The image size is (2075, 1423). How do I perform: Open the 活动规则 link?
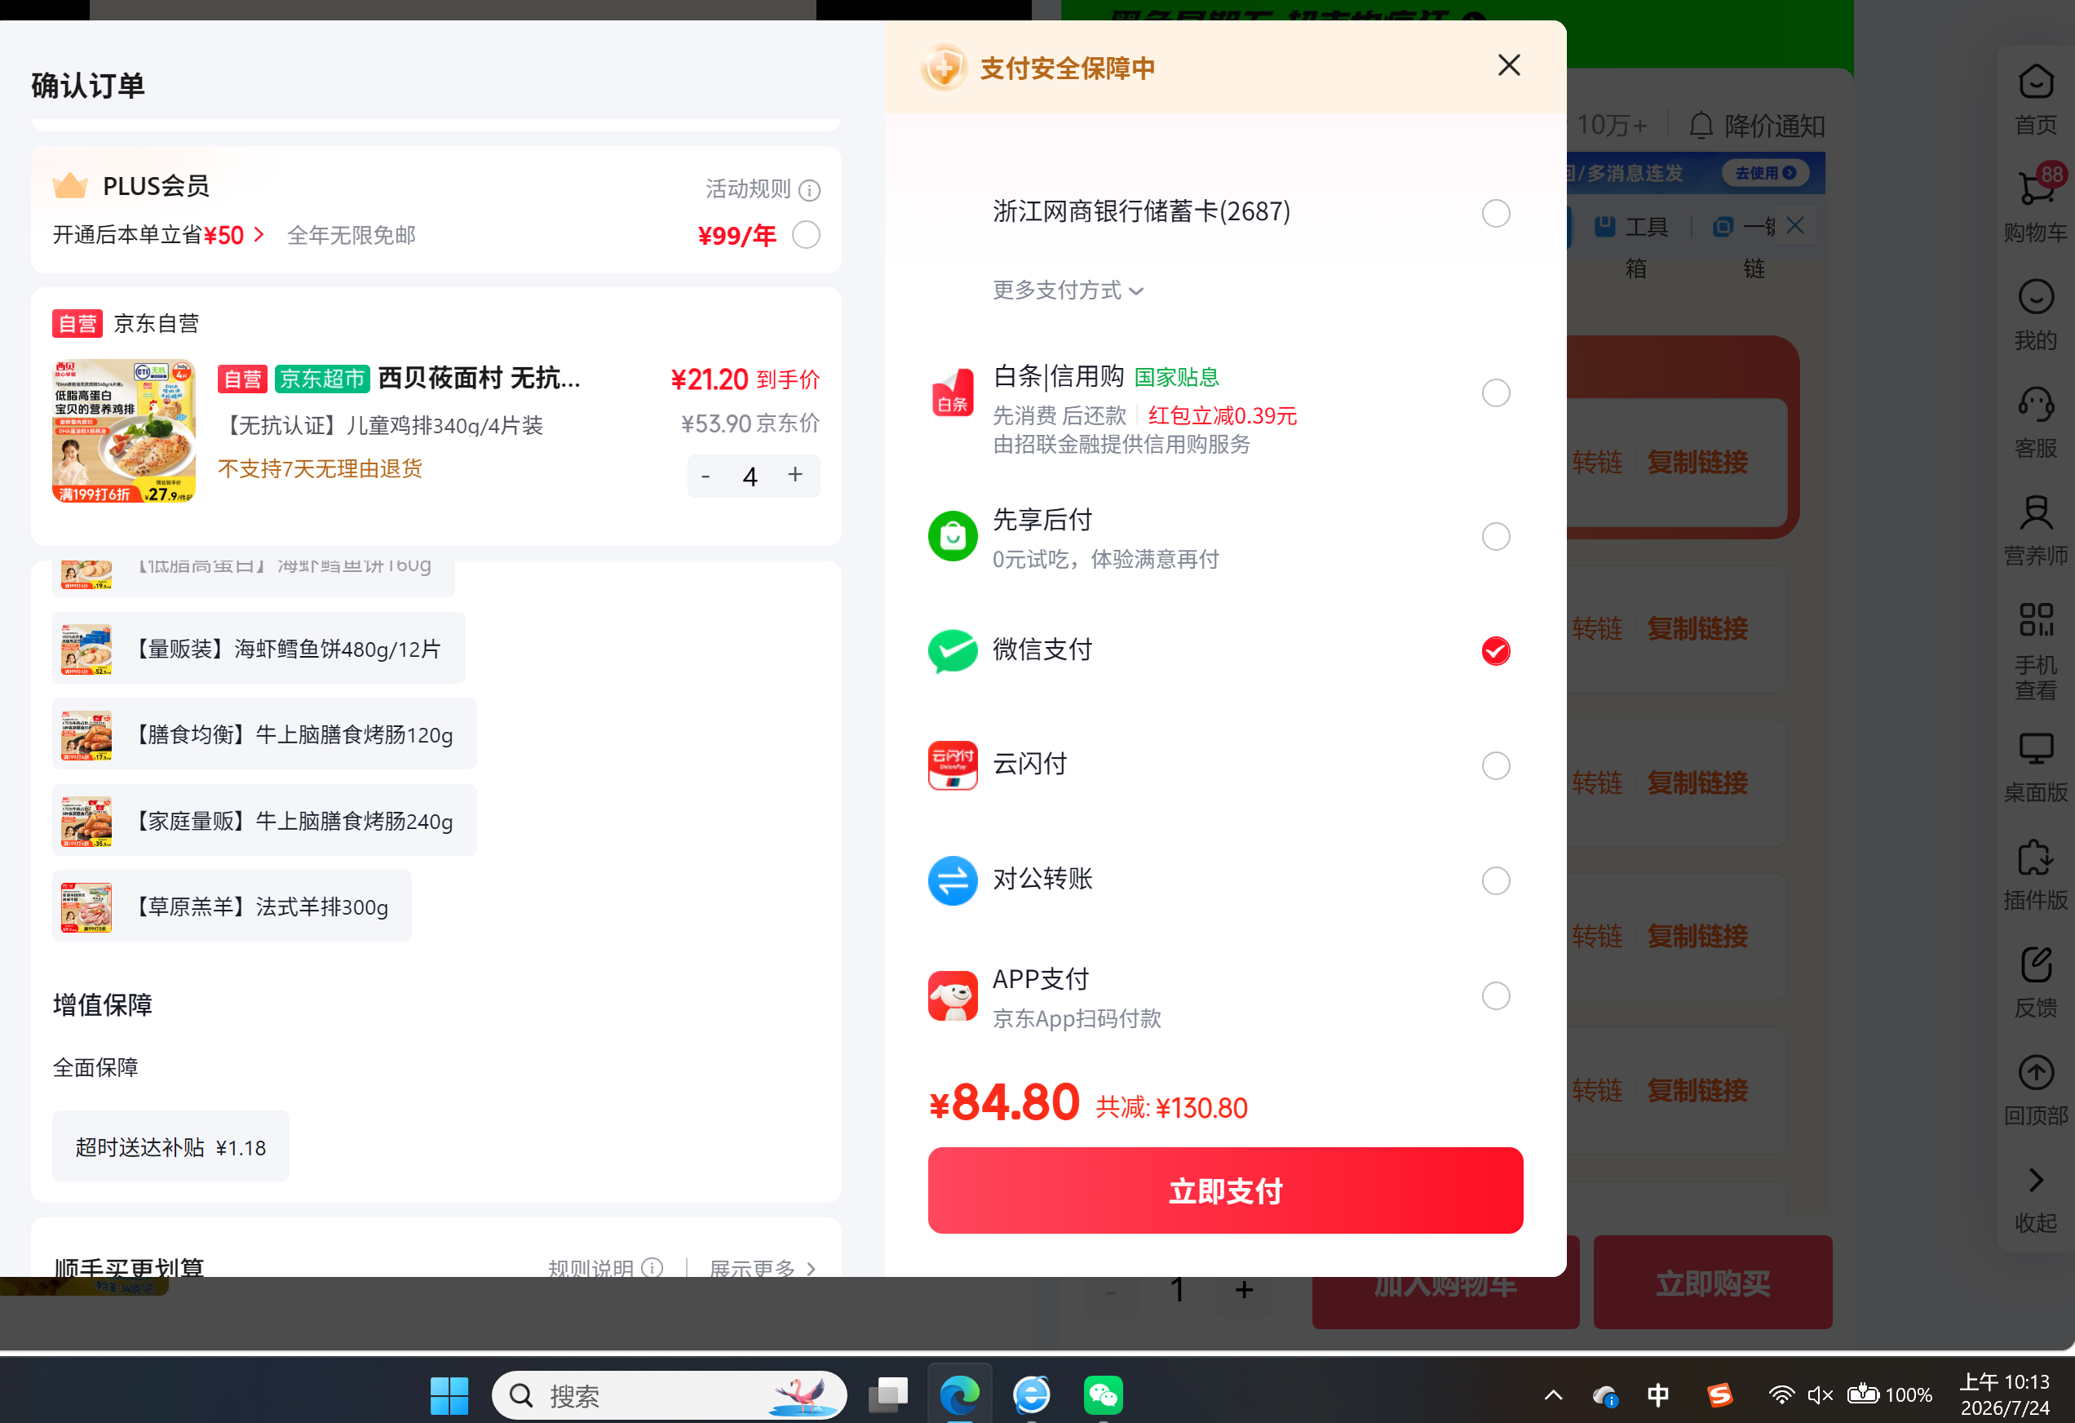point(748,189)
